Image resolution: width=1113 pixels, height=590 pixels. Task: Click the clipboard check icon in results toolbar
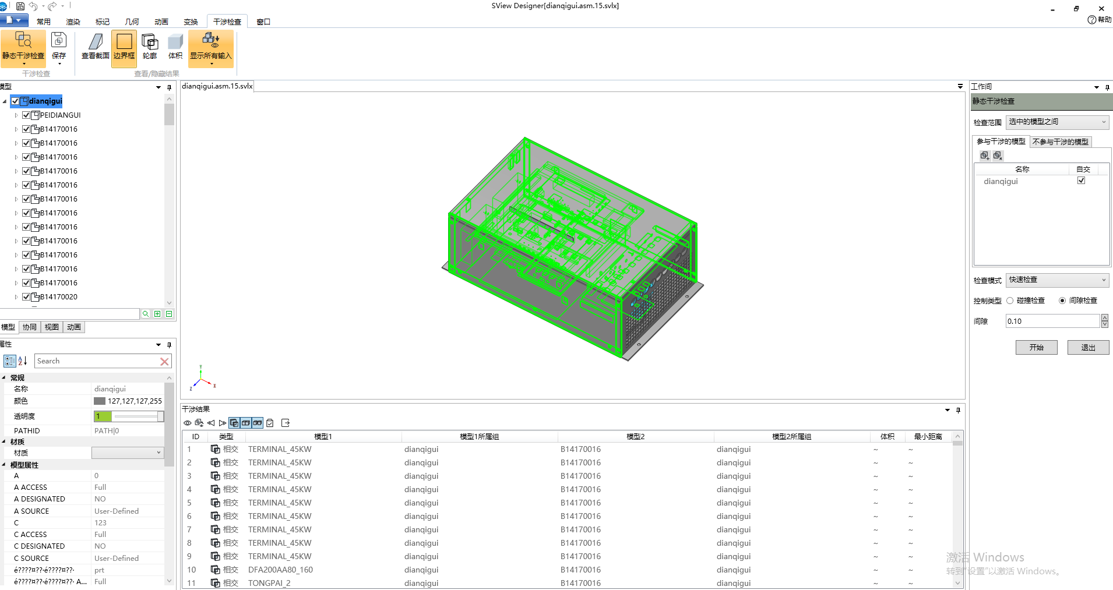pyautogui.click(x=270, y=423)
